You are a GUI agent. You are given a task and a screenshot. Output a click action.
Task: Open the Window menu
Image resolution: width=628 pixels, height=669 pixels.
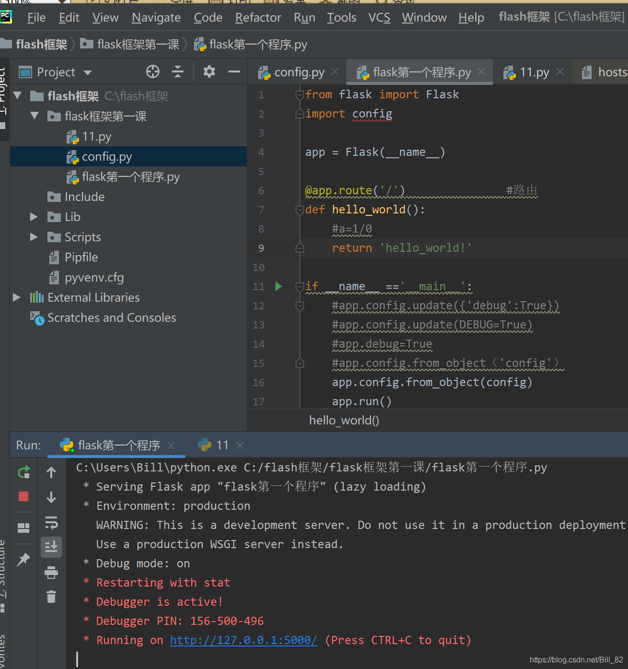[424, 18]
